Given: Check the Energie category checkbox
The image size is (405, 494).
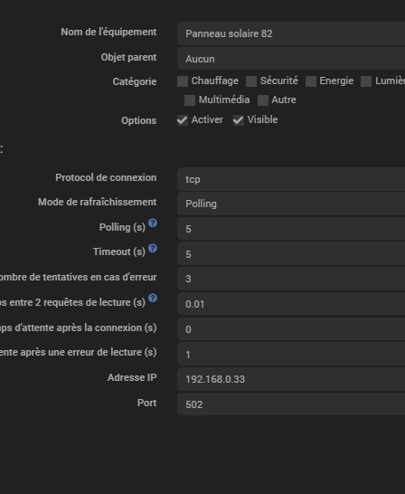Looking at the screenshot, I should (311, 81).
